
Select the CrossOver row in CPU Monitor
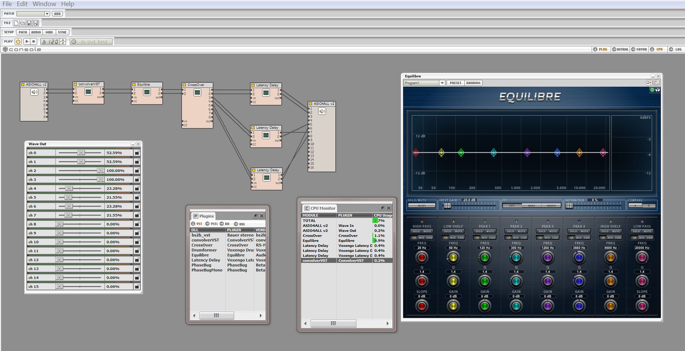(x=347, y=235)
